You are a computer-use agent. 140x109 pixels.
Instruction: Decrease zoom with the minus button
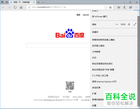pyautogui.click(x=117, y=25)
